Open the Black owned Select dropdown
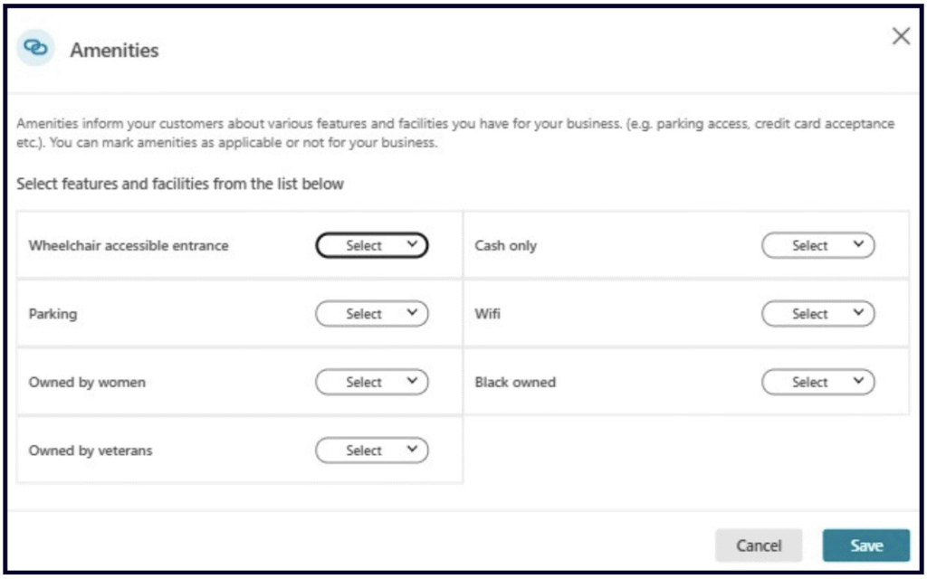 (817, 383)
